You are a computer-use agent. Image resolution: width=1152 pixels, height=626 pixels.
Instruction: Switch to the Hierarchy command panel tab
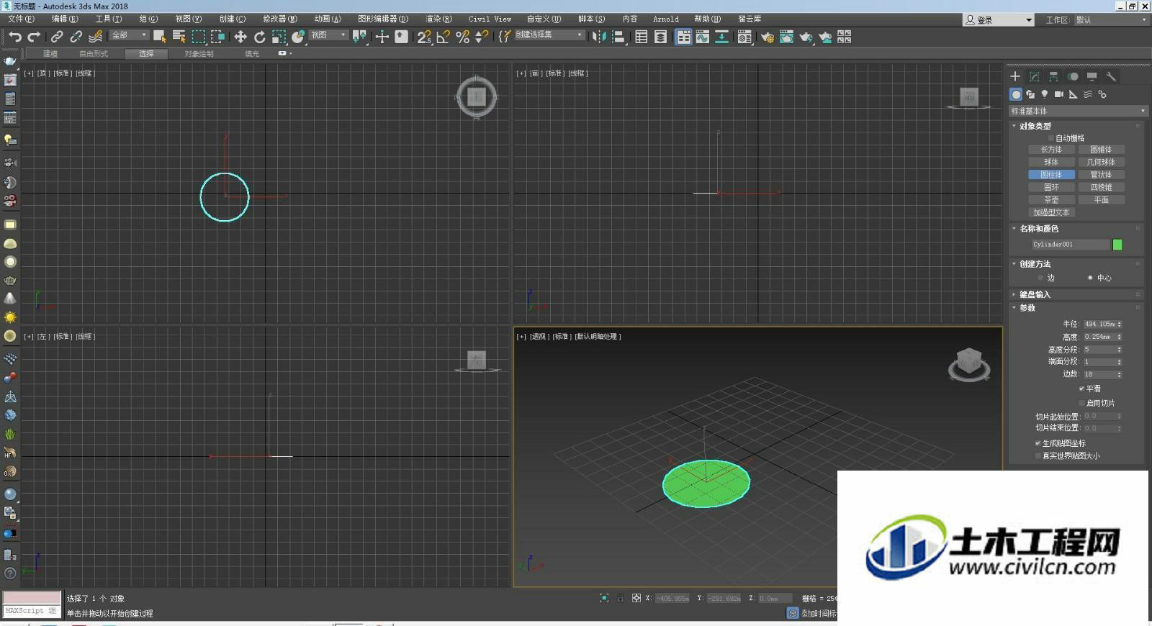(1053, 76)
